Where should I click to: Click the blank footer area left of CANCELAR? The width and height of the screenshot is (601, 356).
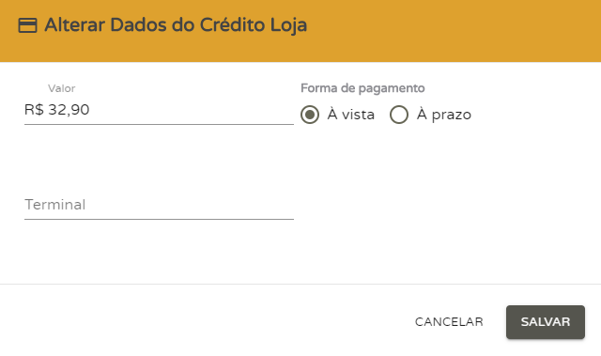(x=203, y=322)
